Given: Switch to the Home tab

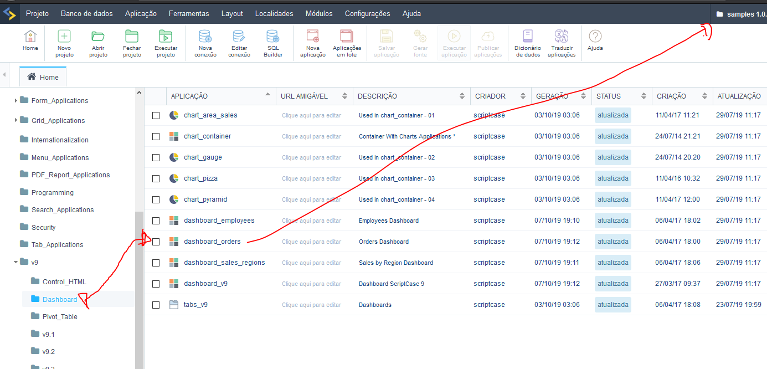Looking at the screenshot, I should click(x=43, y=77).
